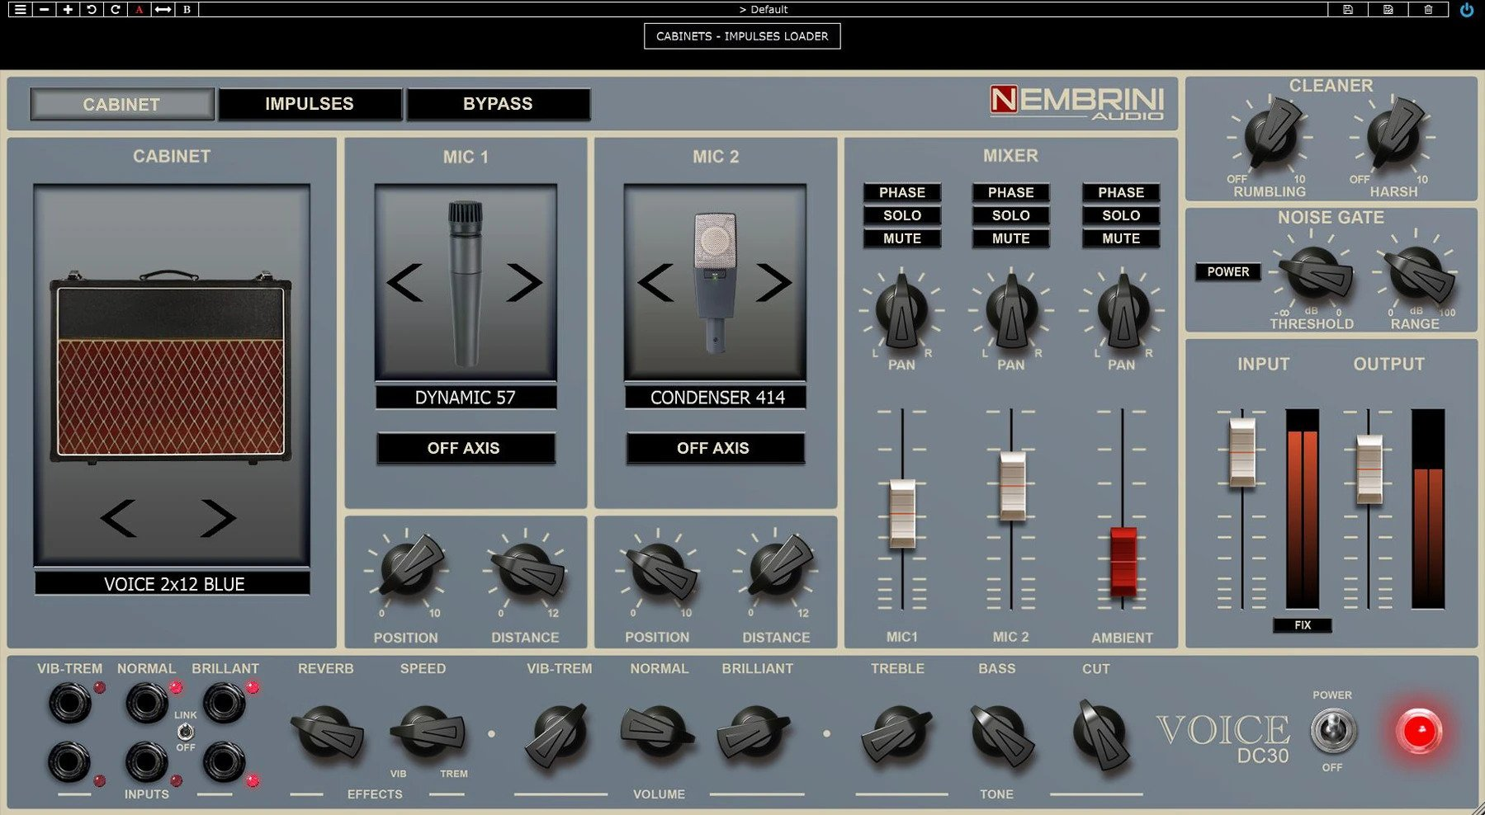1485x815 pixels.
Task: Save the current preset
Action: [1349, 9]
